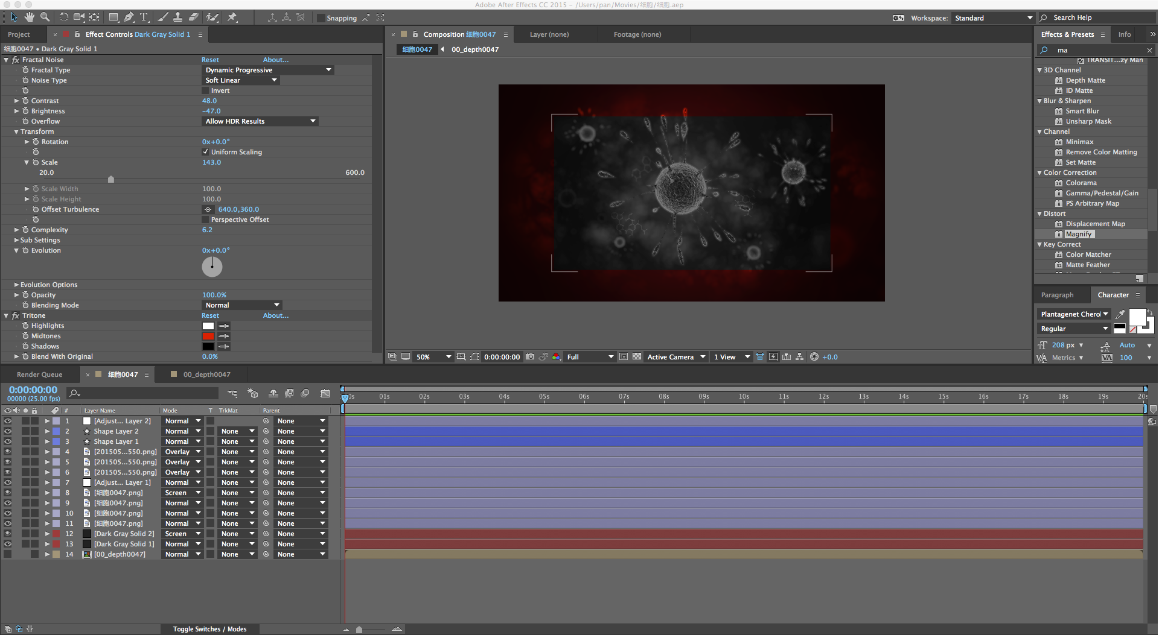The height and width of the screenshot is (635, 1159).
Task: Select the Puppet Pin tool
Action: pos(232,17)
